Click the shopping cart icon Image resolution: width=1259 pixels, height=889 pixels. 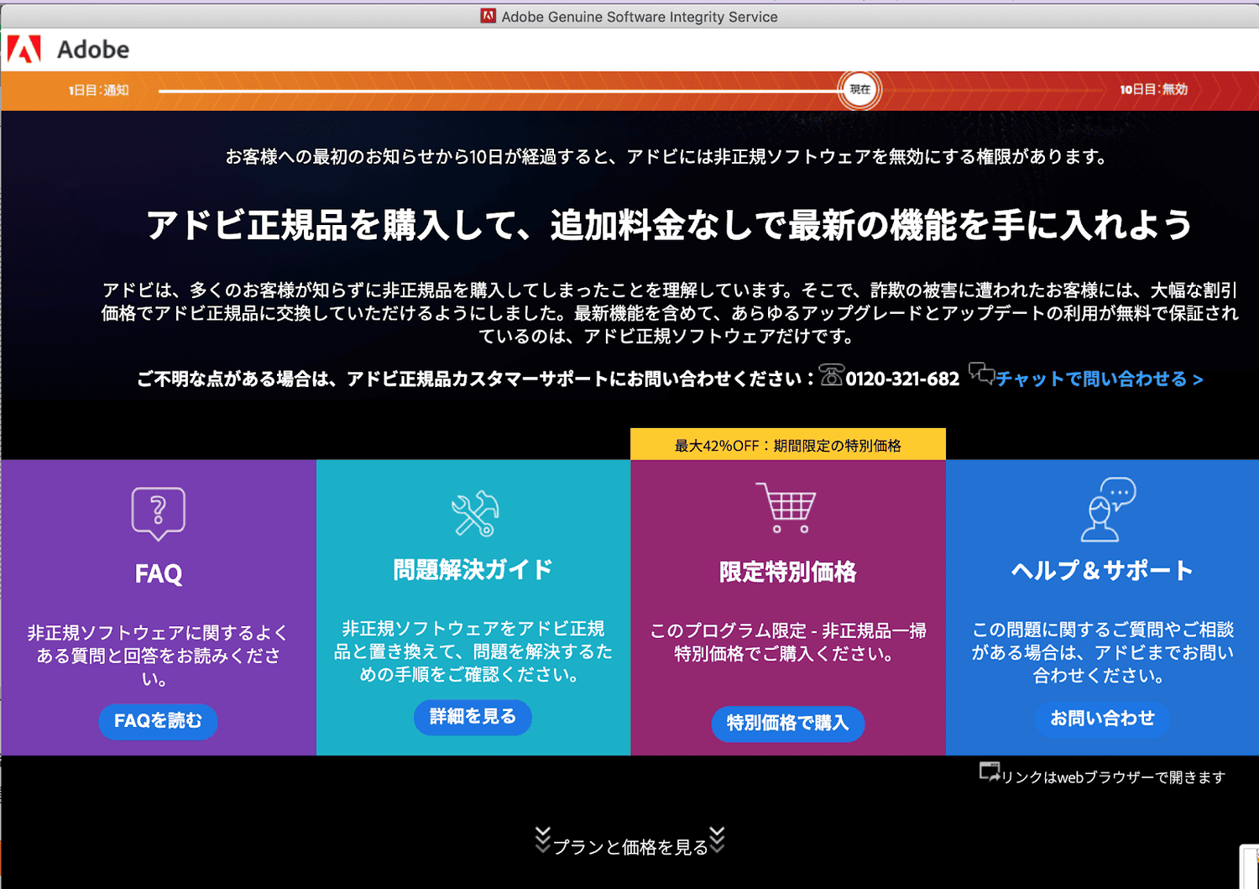(x=786, y=507)
